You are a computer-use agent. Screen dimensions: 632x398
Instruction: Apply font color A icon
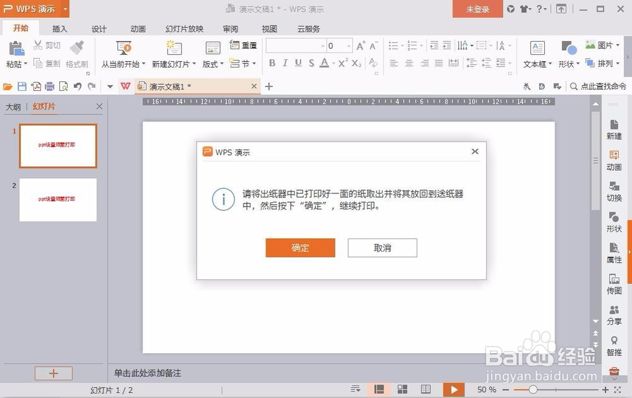click(x=324, y=63)
